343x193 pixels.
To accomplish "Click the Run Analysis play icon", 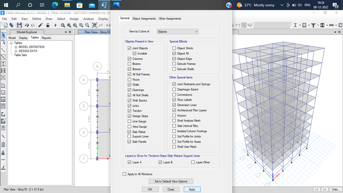I will [x=55, y=25].
